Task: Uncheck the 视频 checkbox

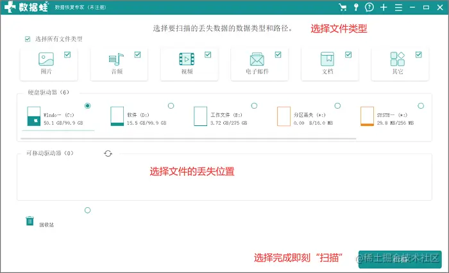Action: (x=208, y=54)
